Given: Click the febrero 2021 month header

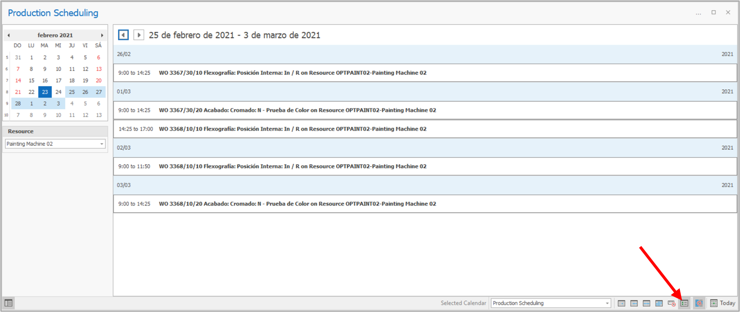Looking at the screenshot, I should coord(55,35).
